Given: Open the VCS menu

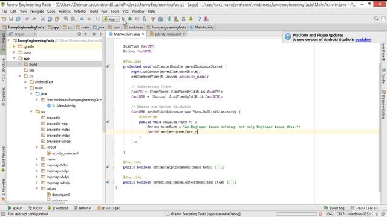Looking at the screenshot, I should point(125,11).
